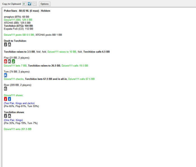196x167 pixels.
Task: Click 'Flop (21 BB, 2 players):' label
Action: (17, 58)
